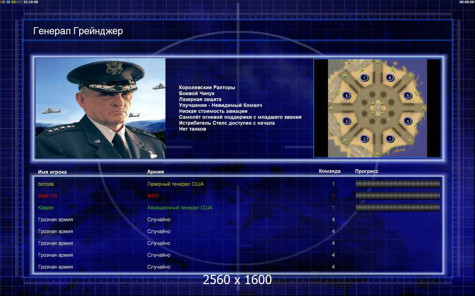Select player name "Sash Ok"
The image size is (475, 296).
coord(48,196)
